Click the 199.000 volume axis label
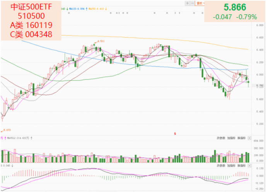 (258, 155)
